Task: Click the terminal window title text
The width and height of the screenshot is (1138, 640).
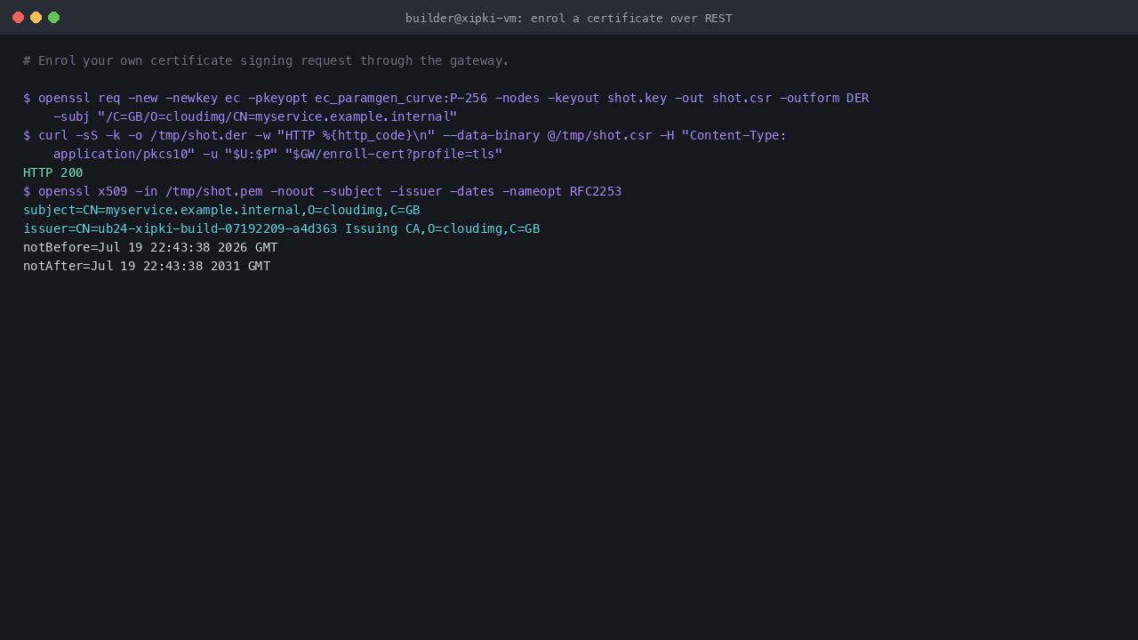Action: [x=569, y=18]
